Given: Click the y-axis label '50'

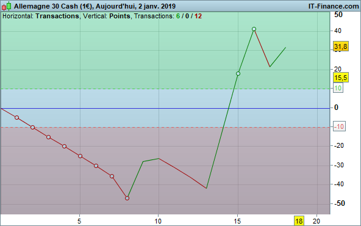Looking at the screenshot, I should tap(338, 15).
